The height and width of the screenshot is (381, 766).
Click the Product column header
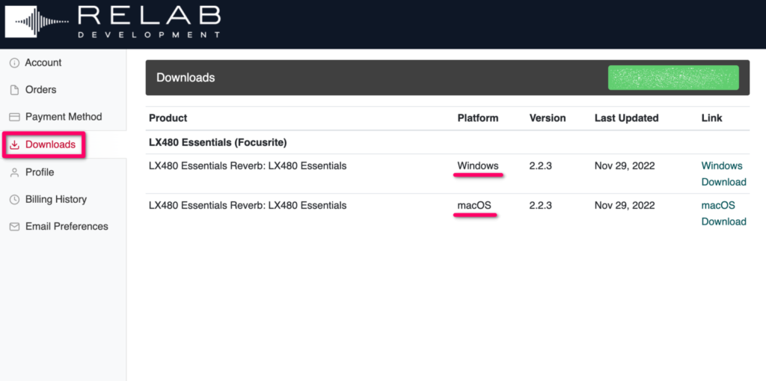[168, 118]
